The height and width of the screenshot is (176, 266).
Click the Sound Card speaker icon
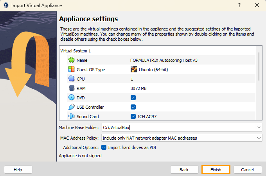pos(72,116)
